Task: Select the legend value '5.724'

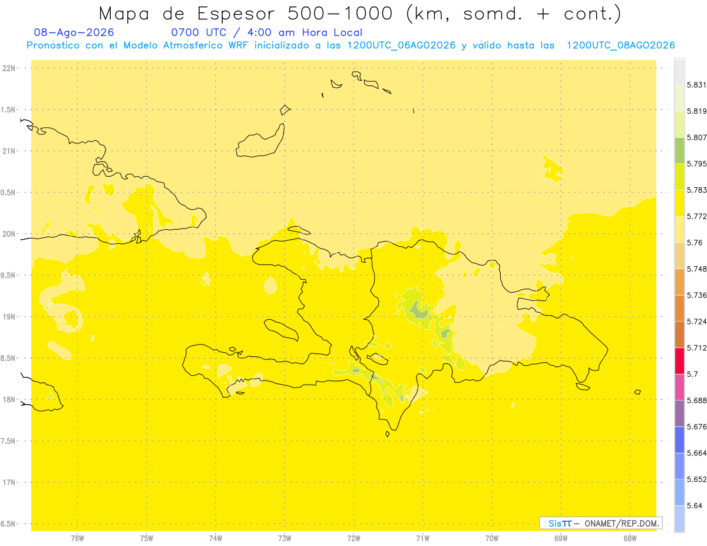Action: click(x=696, y=322)
